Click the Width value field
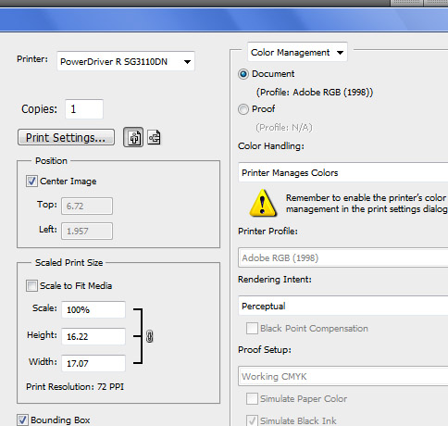Screen dimensions: 448x426 click(x=93, y=363)
